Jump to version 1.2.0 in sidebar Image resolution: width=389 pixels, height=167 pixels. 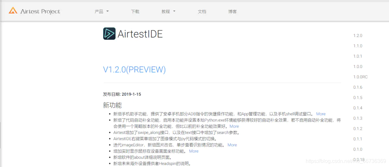tap(358, 36)
